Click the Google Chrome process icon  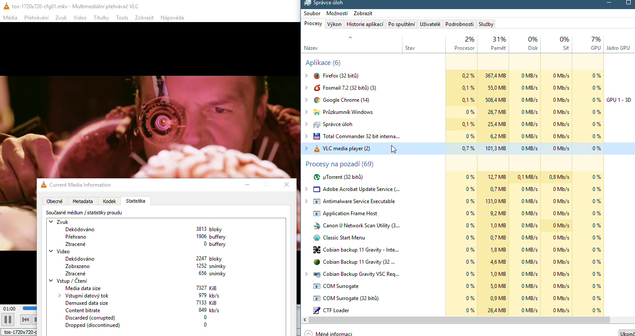pos(316,100)
